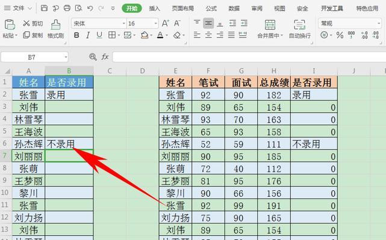Click the Name Box showing B7
Screen dimensions: 386x240
point(33,56)
